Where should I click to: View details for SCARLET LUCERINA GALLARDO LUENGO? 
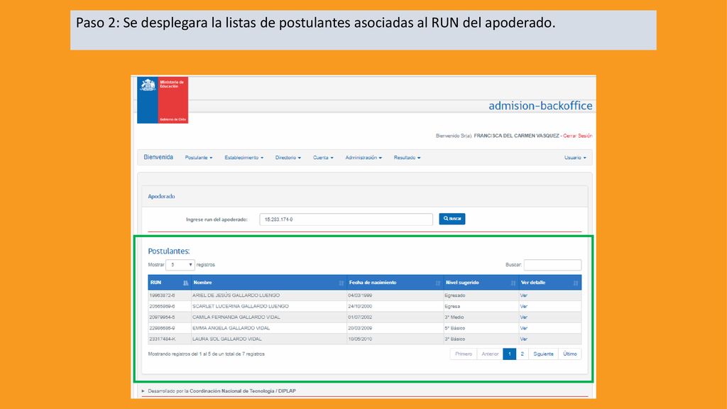click(523, 307)
